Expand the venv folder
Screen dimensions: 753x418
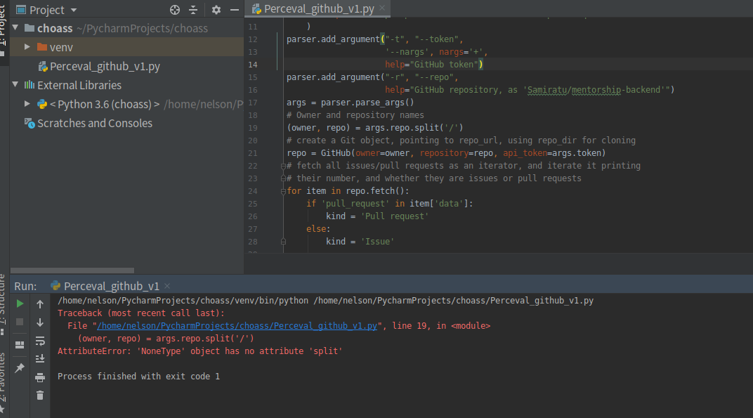click(x=27, y=46)
